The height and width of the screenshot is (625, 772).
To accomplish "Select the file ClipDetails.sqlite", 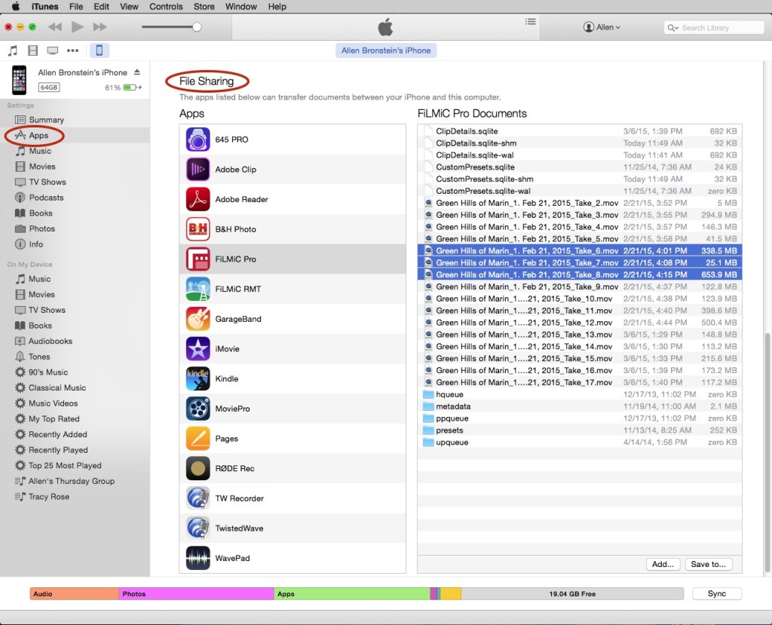I will pyautogui.click(x=580, y=131).
